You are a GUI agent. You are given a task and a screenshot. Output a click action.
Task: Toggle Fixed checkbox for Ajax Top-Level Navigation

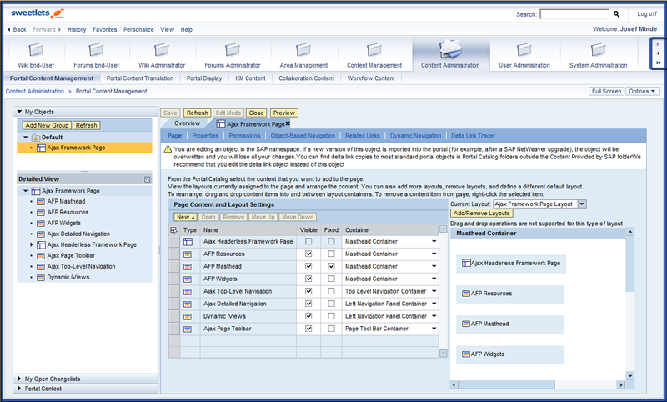(x=331, y=291)
